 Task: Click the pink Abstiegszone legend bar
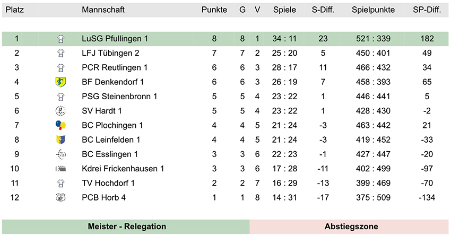(349, 227)
